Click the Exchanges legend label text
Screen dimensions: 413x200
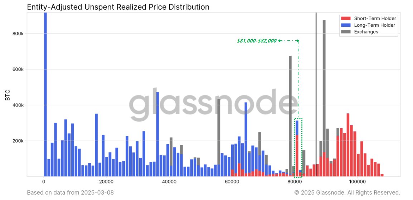click(x=366, y=32)
